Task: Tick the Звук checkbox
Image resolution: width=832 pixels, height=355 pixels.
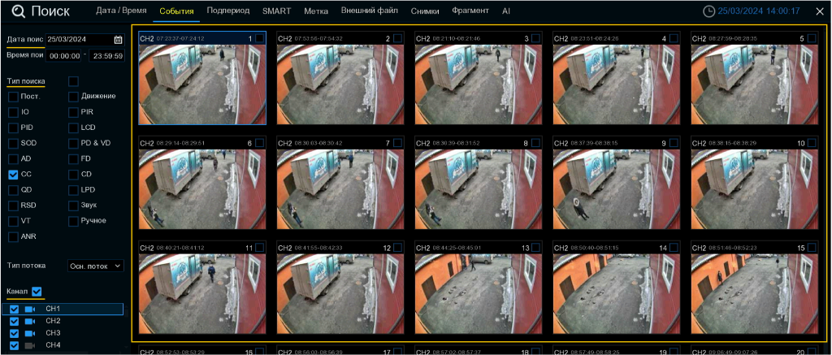Action: 73,206
